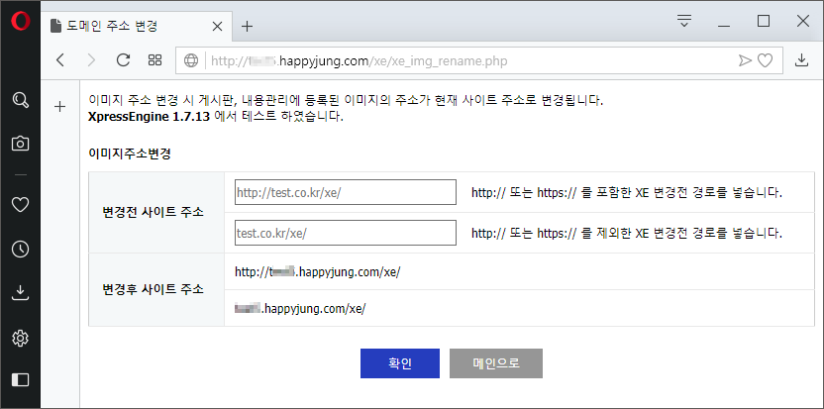Click the http://test.co.kr/xe/ input field
Screen dimensions: 824x409
coord(345,192)
